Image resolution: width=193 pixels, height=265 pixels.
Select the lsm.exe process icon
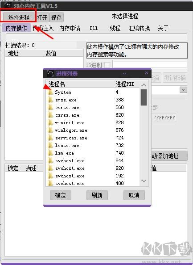pos(50,153)
